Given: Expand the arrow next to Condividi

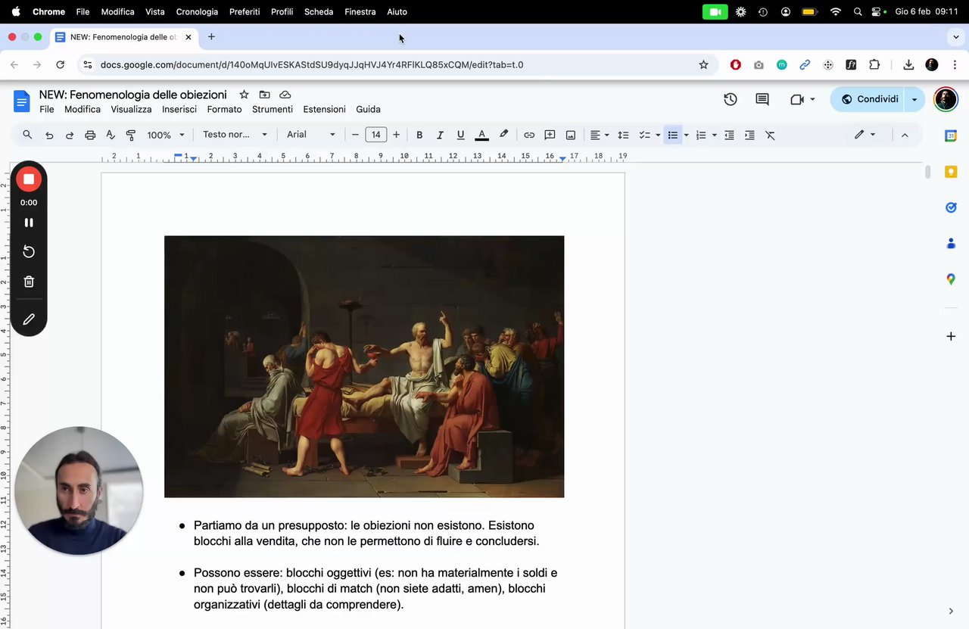Looking at the screenshot, I should (x=914, y=99).
